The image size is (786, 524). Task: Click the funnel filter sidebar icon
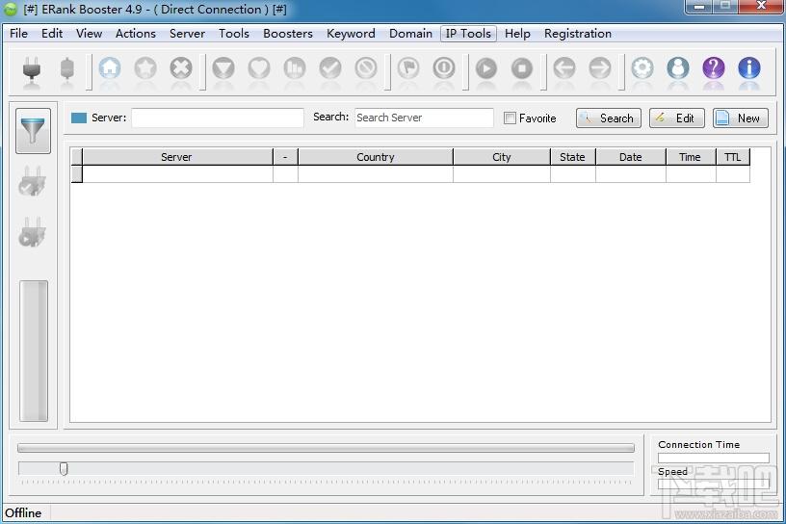(33, 131)
